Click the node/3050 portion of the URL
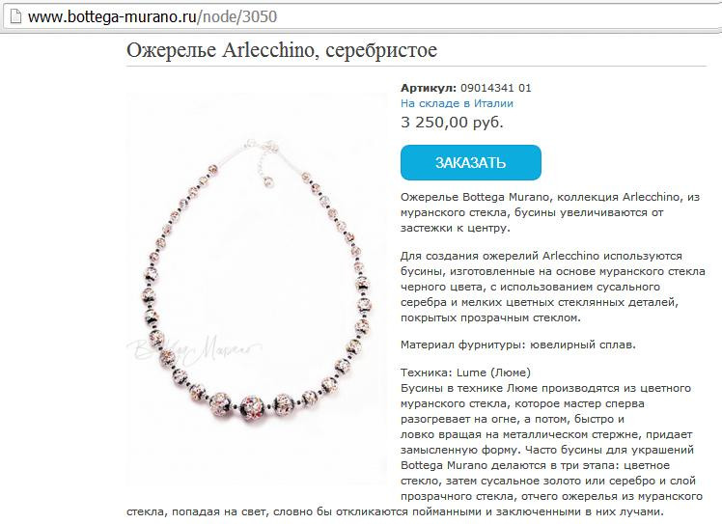Screen dimensions: 722x524 tap(239, 16)
